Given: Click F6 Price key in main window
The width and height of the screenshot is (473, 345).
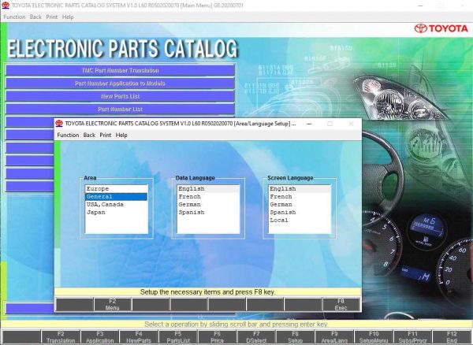Looking at the screenshot, I should pos(218,337).
